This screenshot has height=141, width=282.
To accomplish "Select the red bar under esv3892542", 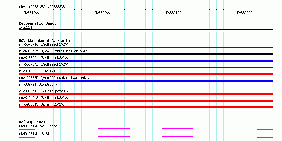I will [146, 94].
